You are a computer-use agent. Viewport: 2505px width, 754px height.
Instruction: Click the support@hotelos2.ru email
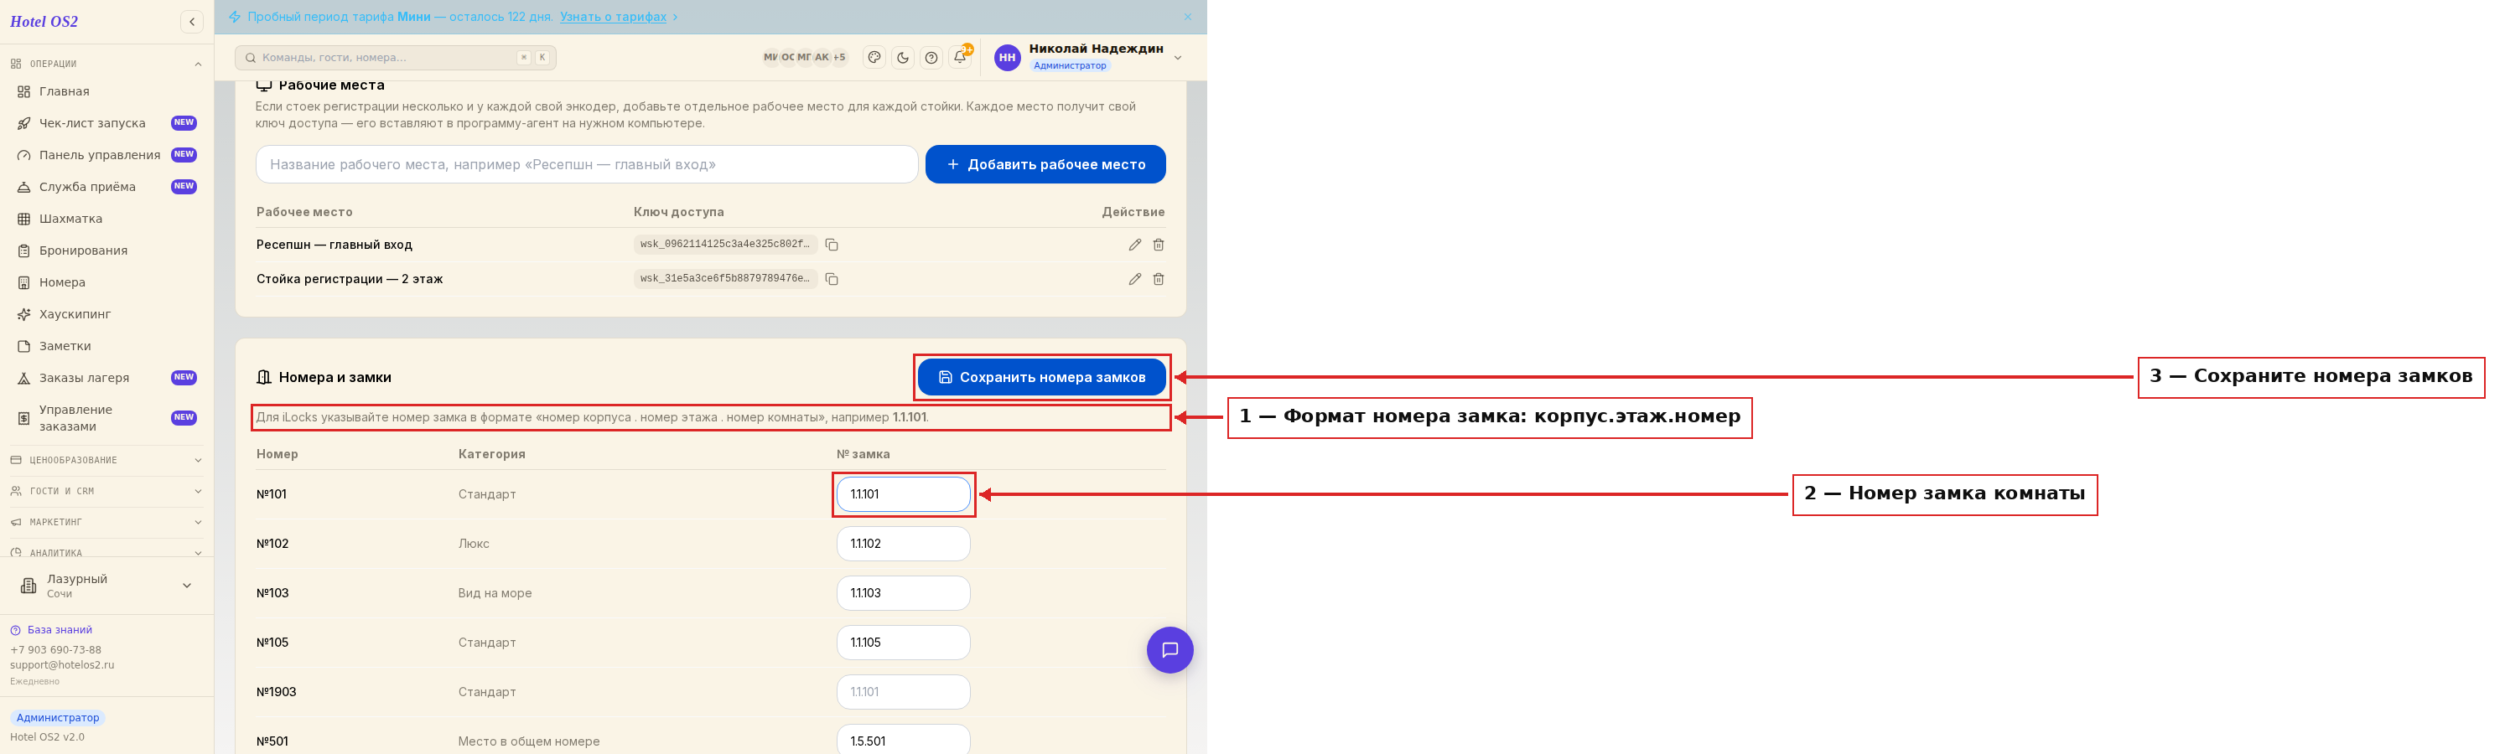tap(62, 665)
